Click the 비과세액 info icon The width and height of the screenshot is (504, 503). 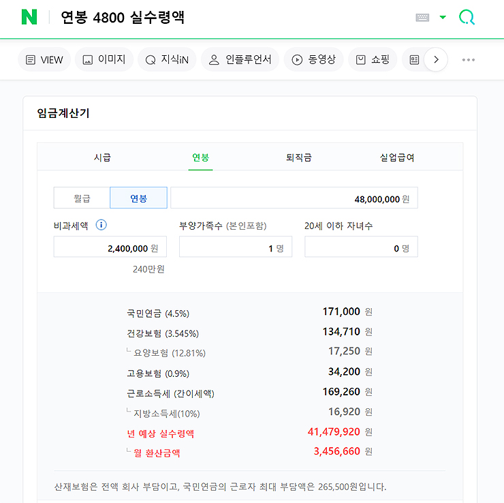(x=101, y=225)
